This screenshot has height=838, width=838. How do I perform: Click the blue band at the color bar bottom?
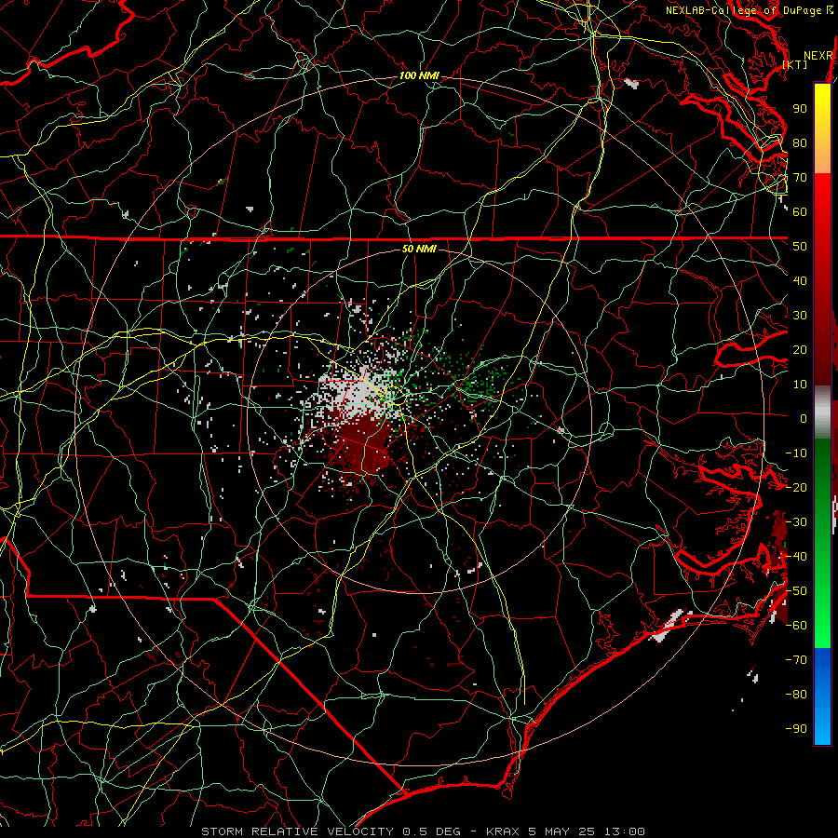click(x=822, y=696)
